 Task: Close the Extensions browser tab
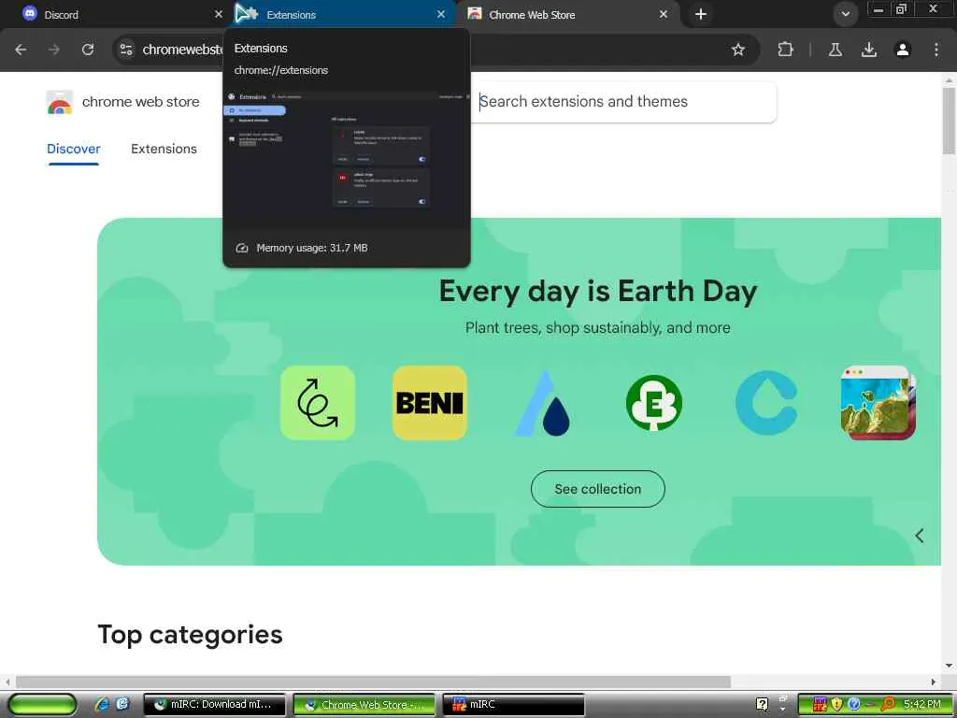(441, 14)
